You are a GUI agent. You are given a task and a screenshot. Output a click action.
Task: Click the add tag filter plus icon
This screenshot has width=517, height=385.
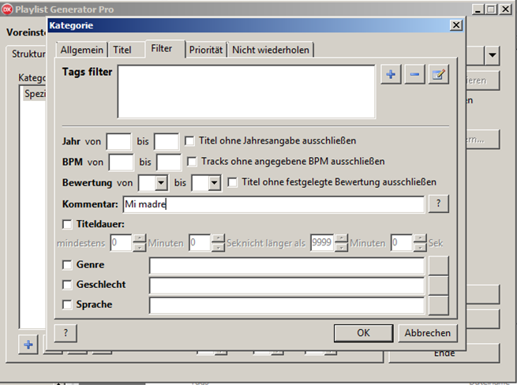(391, 75)
